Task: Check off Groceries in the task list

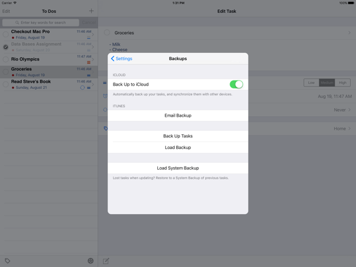Action: point(6,72)
